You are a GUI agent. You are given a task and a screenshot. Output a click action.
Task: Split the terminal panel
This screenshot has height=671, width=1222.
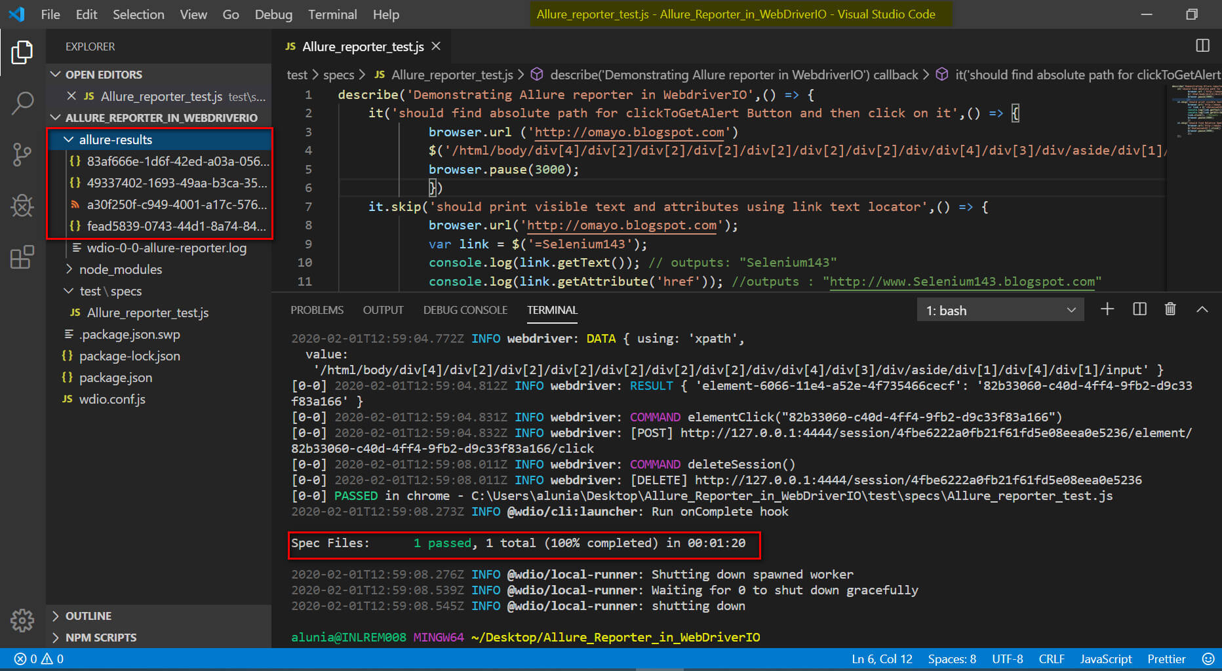pos(1139,309)
